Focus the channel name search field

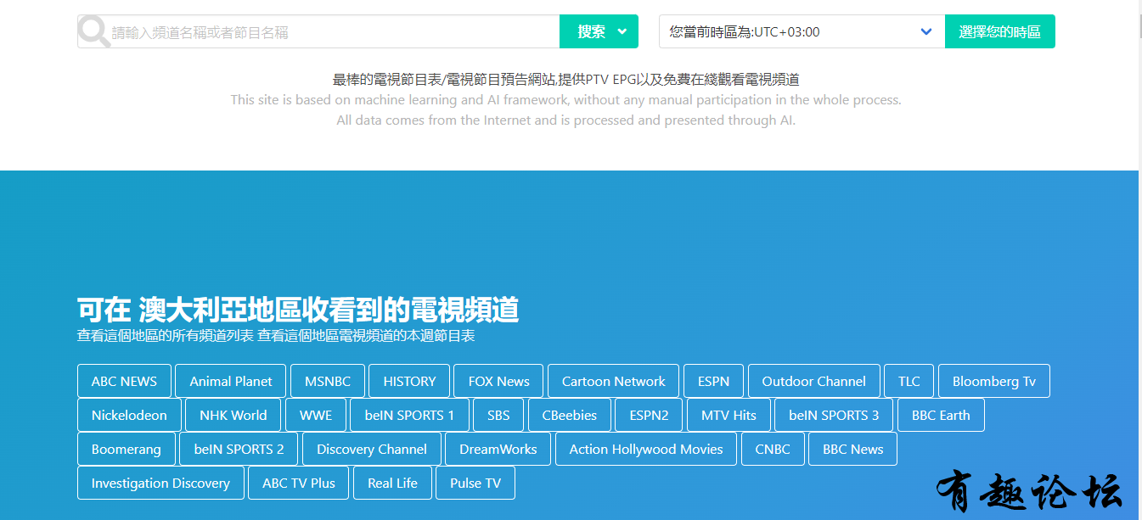point(318,31)
